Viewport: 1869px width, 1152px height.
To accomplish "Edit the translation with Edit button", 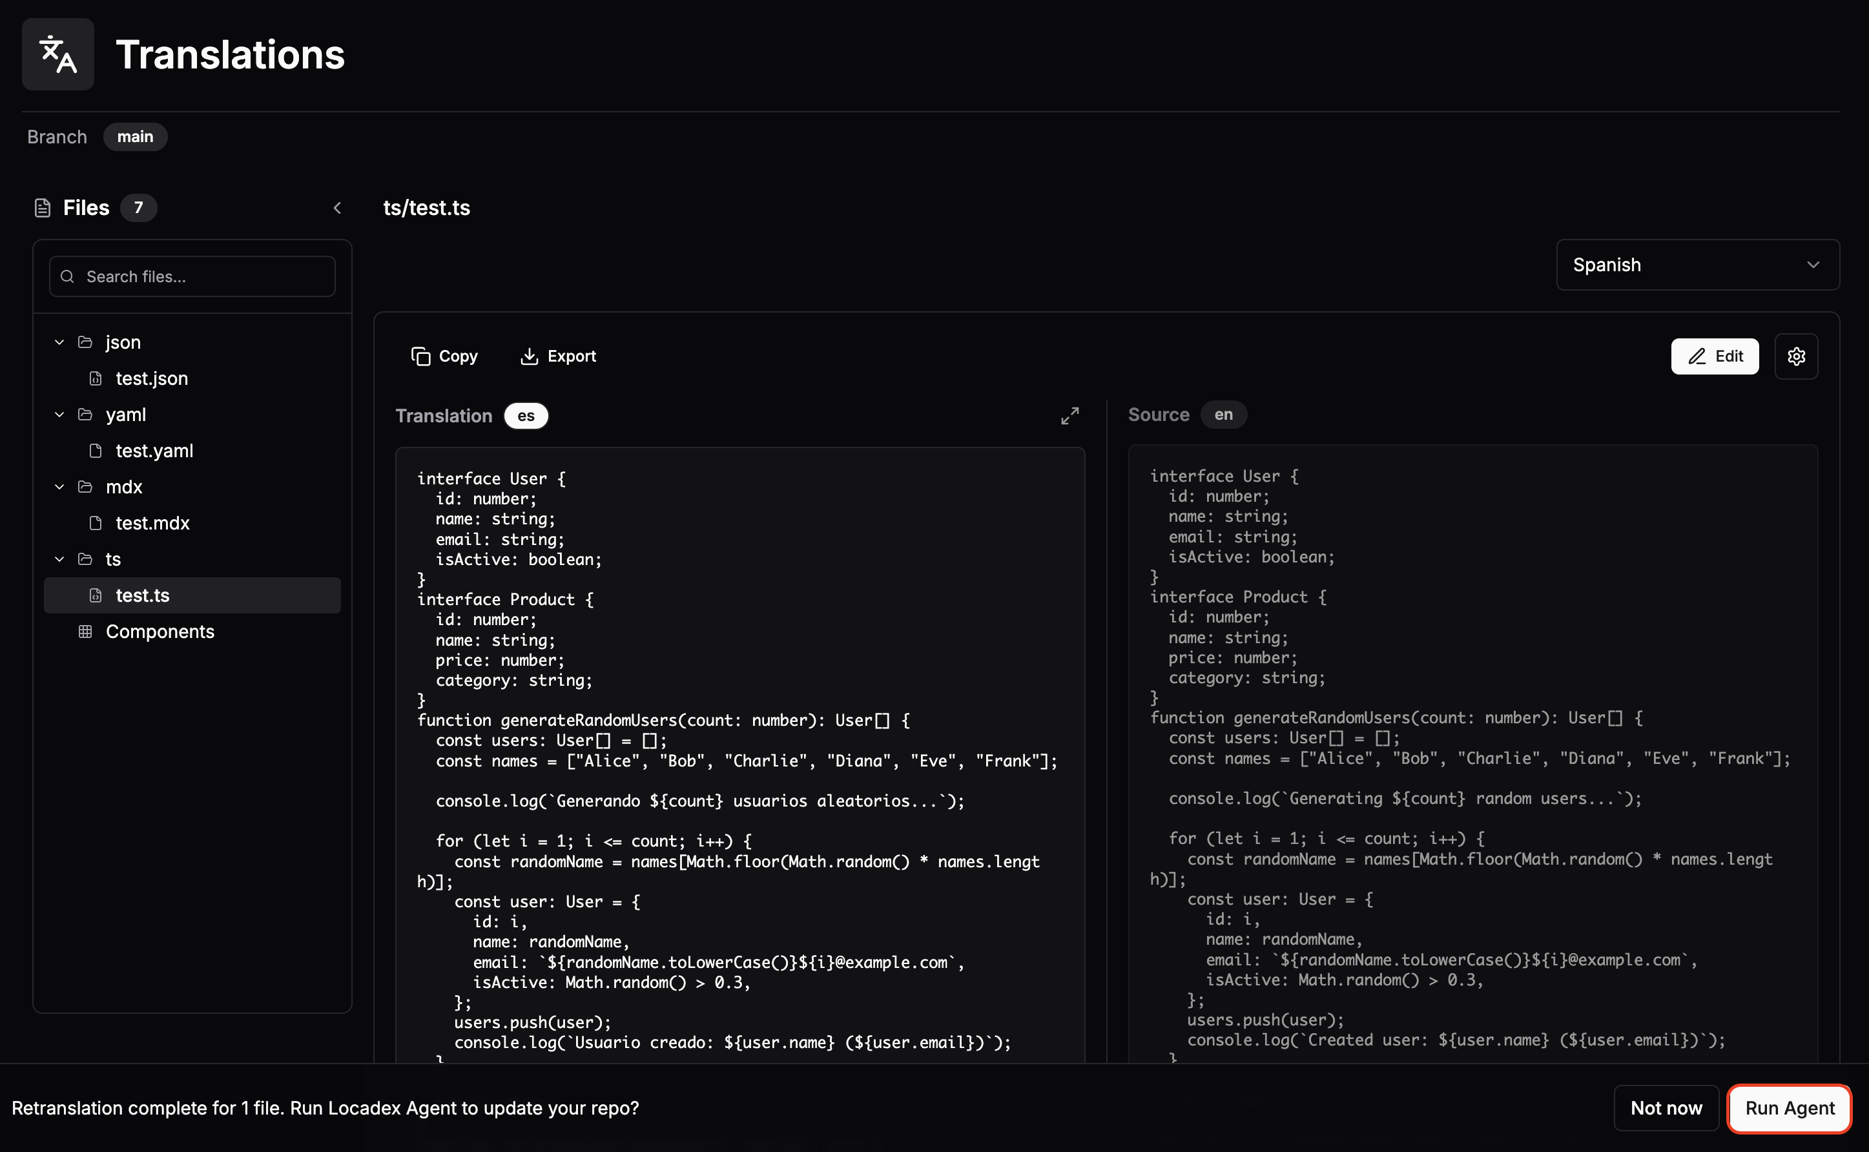I will (x=1715, y=356).
